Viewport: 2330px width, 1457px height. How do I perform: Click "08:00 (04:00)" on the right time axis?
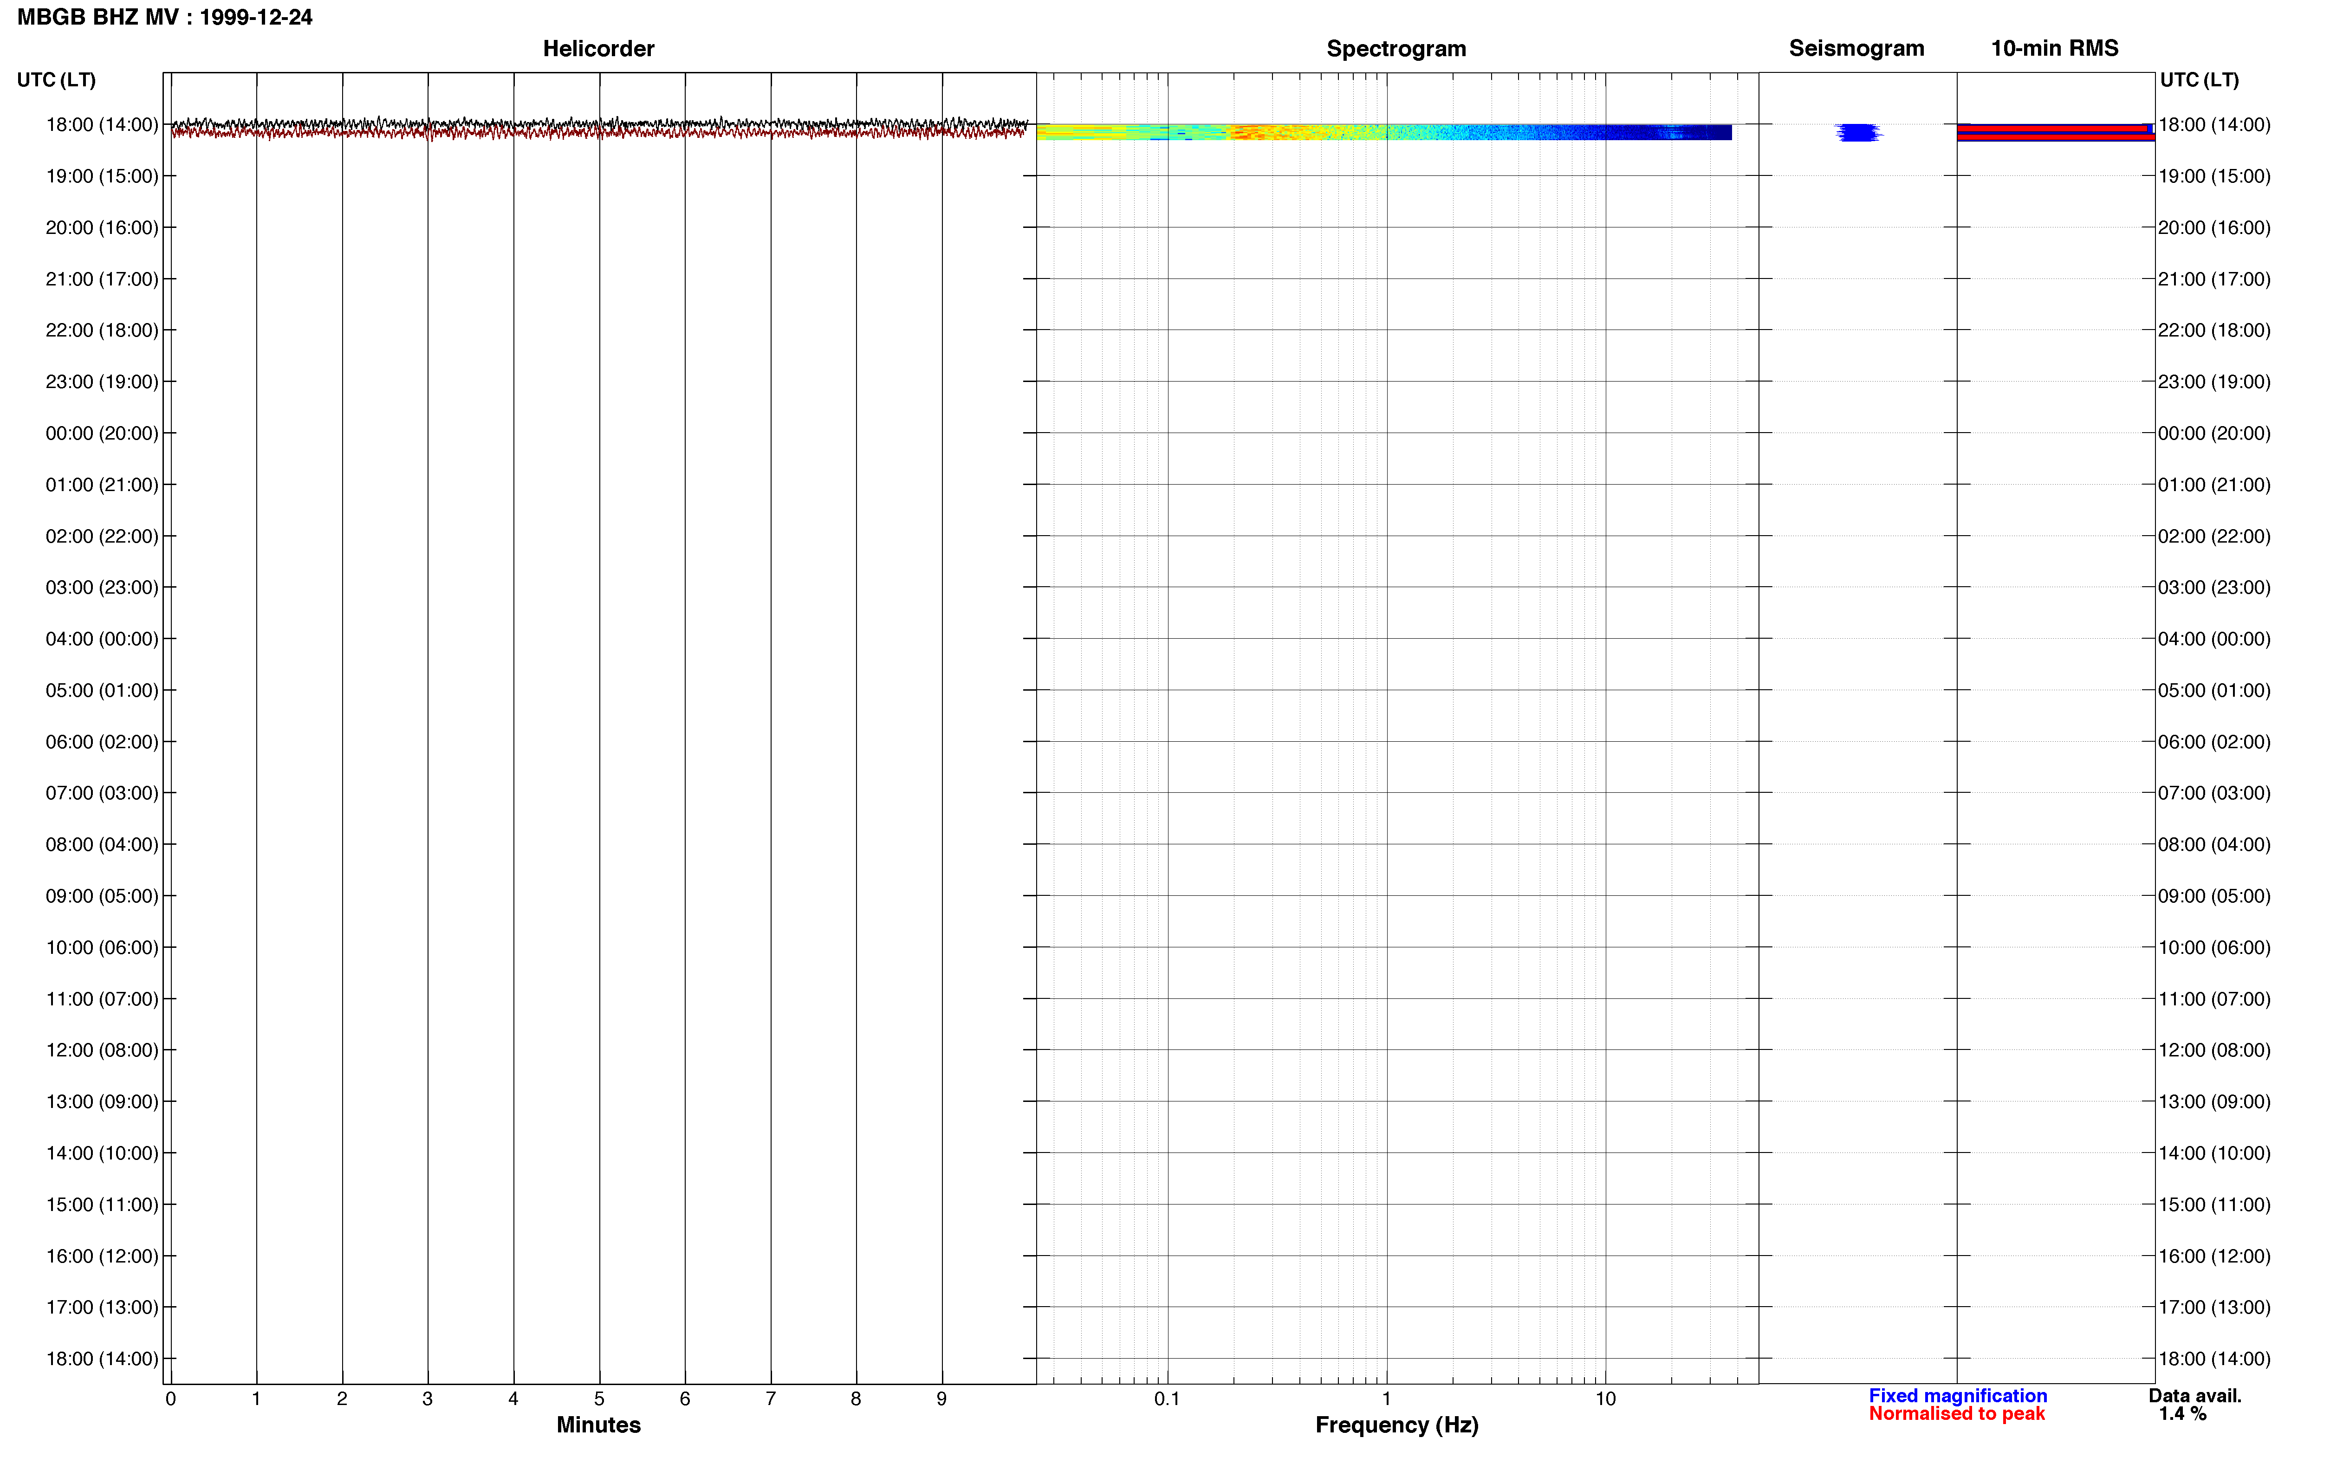[x=2214, y=844]
